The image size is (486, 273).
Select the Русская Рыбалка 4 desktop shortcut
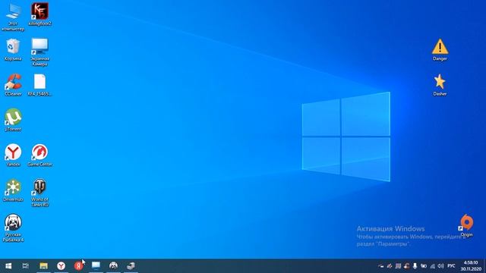(x=13, y=227)
